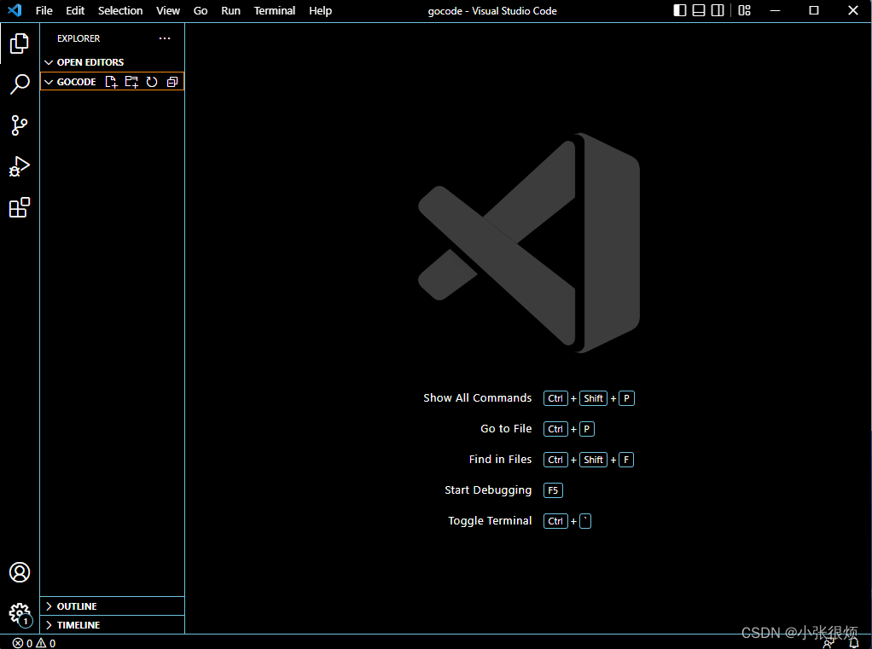Minimize the Visual Studio Code window
The width and height of the screenshot is (872, 649).
(775, 10)
